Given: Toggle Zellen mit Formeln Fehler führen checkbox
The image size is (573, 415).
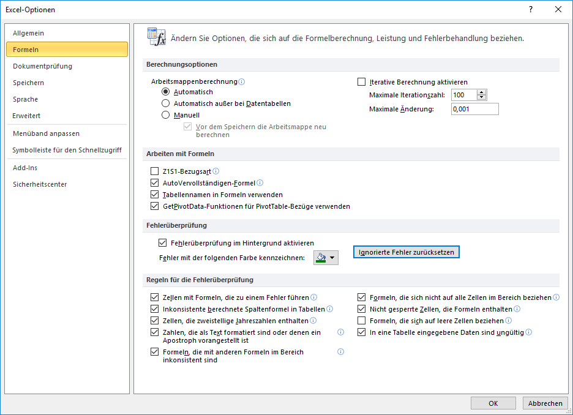Looking at the screenshot, I should 155,297.
